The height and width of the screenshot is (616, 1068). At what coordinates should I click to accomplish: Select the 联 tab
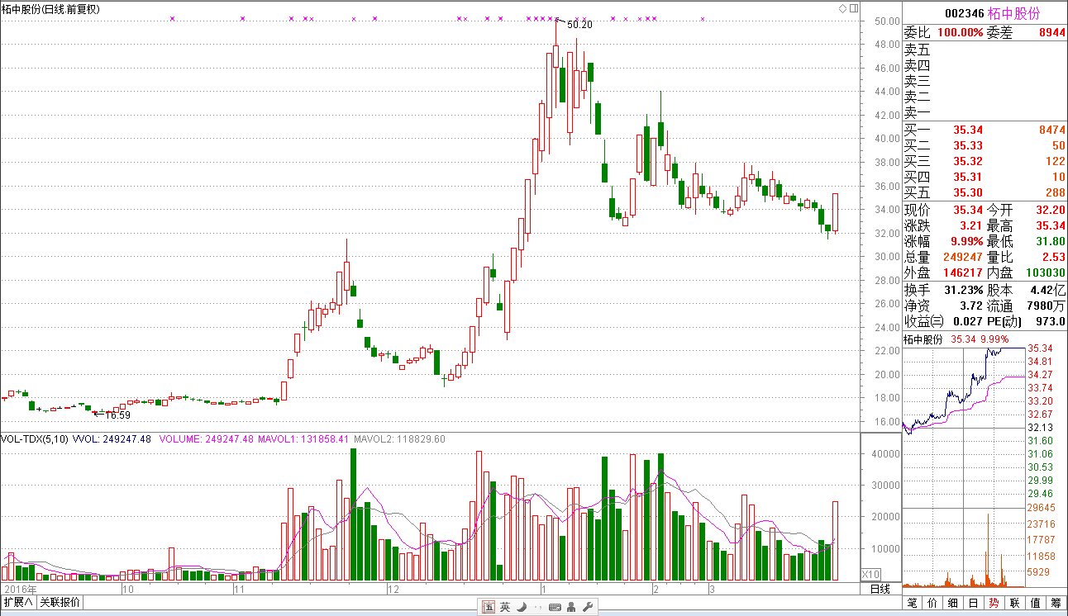1016,603
